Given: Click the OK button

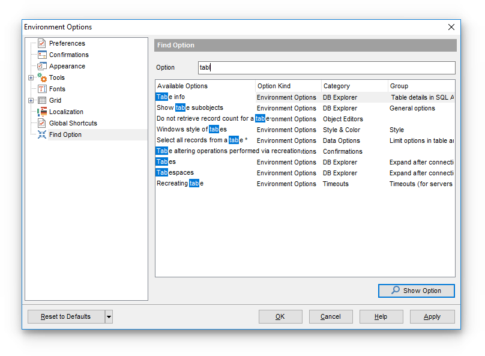Looking at the screenshot, I should click(x=280, y=316).
